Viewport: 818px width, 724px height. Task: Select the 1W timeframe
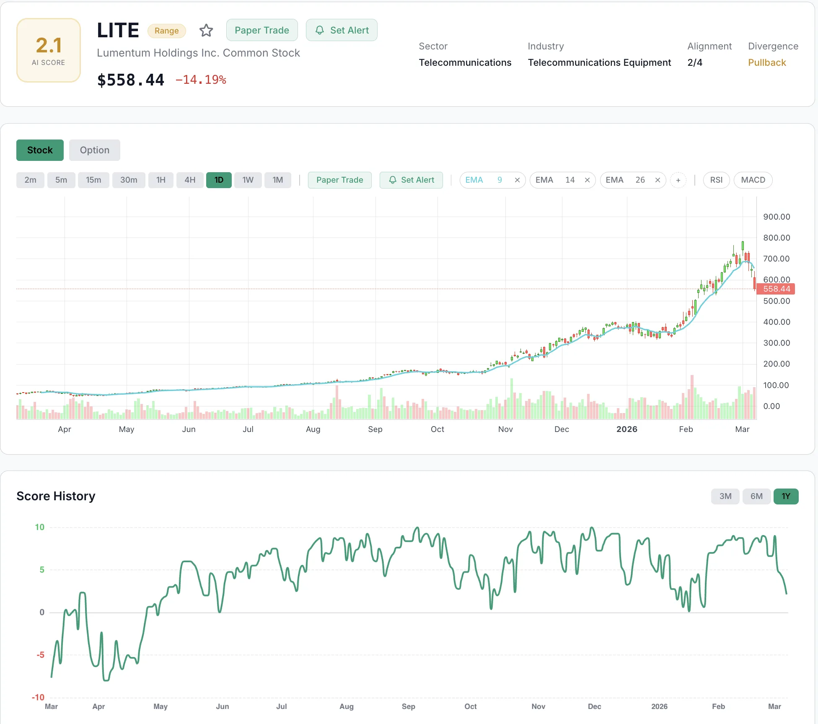click(248, 180)
